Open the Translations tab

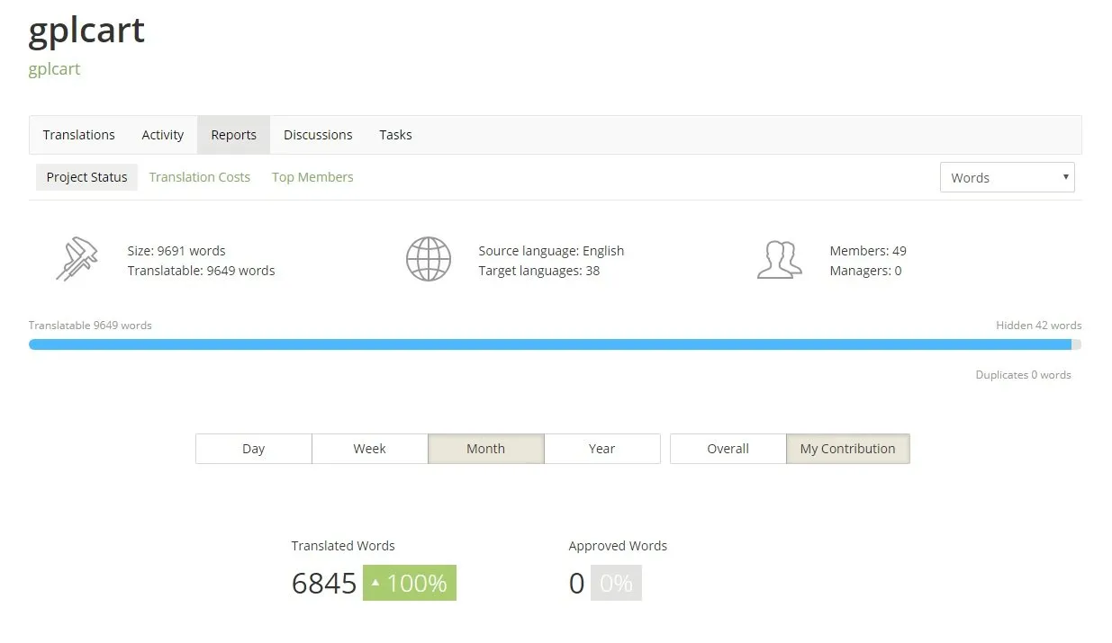click(79, 135)
